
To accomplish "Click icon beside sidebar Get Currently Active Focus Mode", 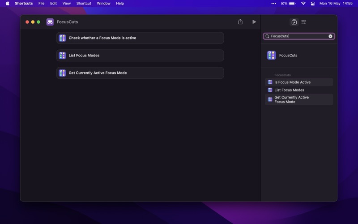I will (x=270, y=99).
